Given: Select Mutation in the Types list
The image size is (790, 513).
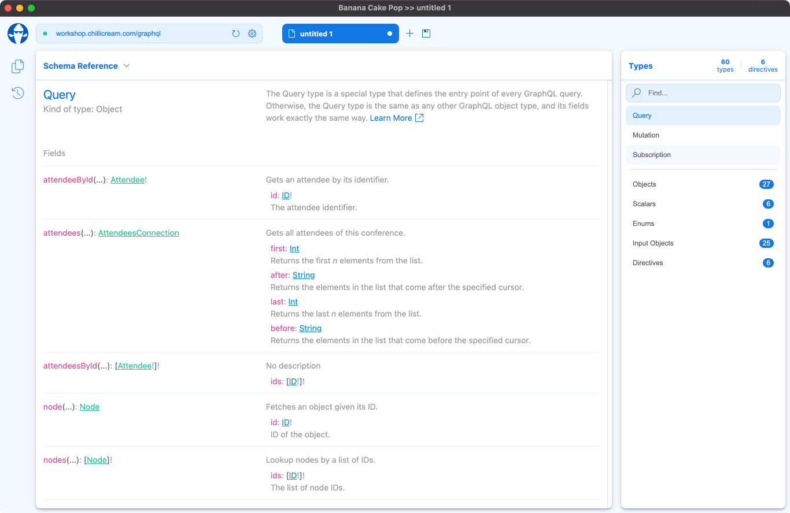Looking at the screenshot, I should [646, 135].
